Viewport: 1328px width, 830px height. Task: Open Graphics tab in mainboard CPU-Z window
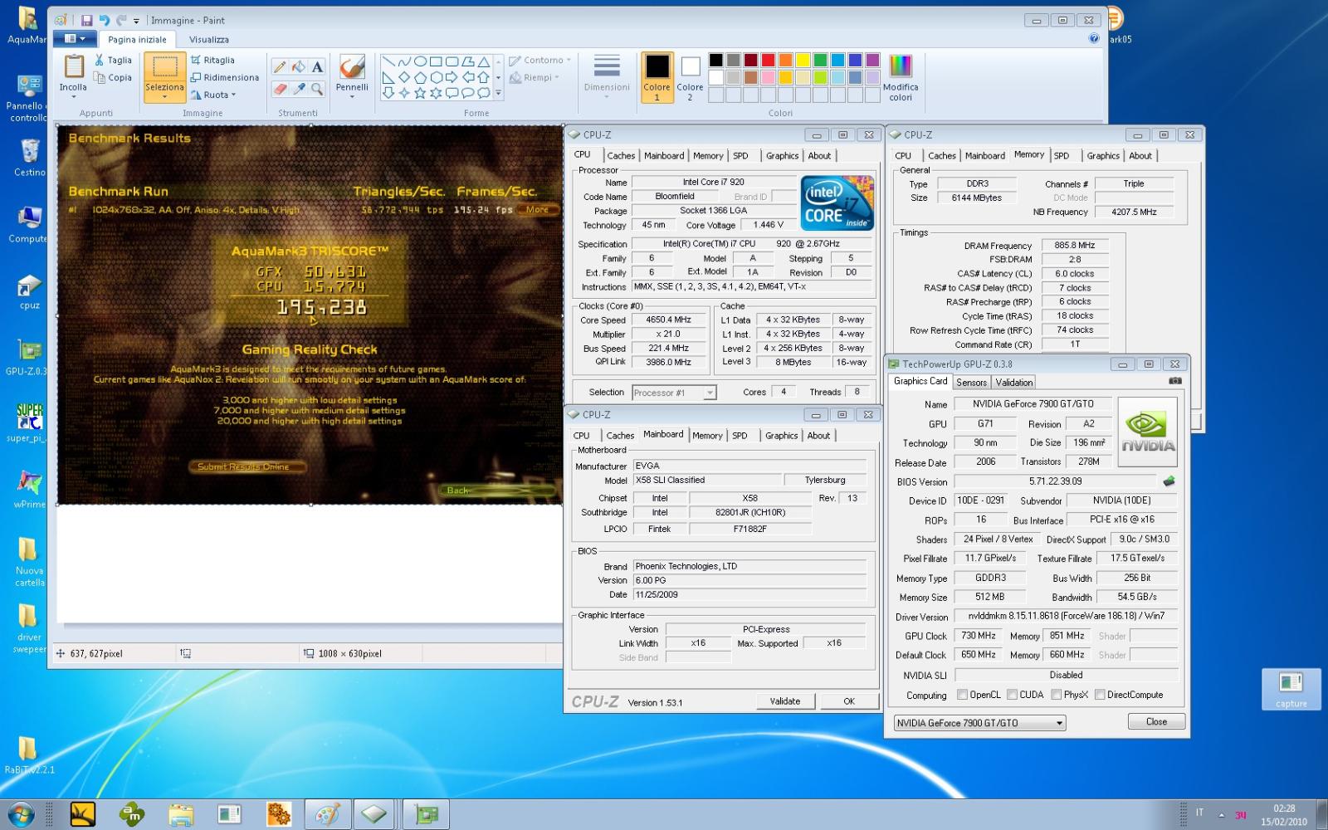pyautogui.click(x=781, y=435)
